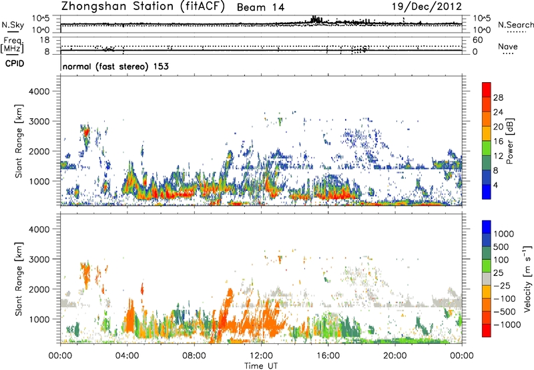The width and height of the screenshot is (534, 370).
Task: Click the 'Nave' legend label
Action: [x=508, y=46]
